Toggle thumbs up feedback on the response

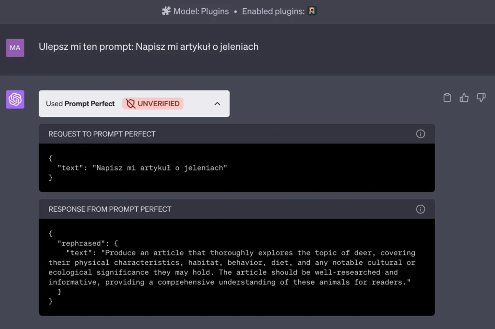(464, 98)
